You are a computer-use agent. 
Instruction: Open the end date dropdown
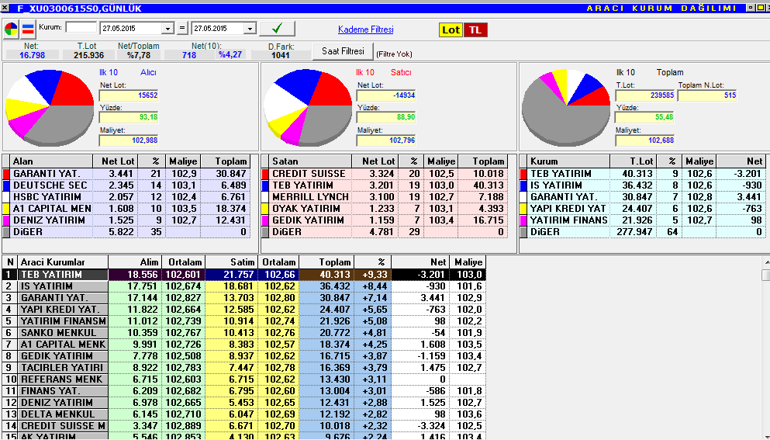click(x=250, y=29)
